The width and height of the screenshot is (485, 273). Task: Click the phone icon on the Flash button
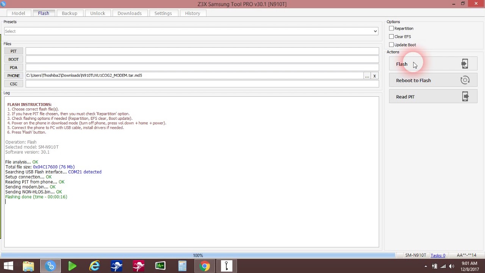coord(465,64)
